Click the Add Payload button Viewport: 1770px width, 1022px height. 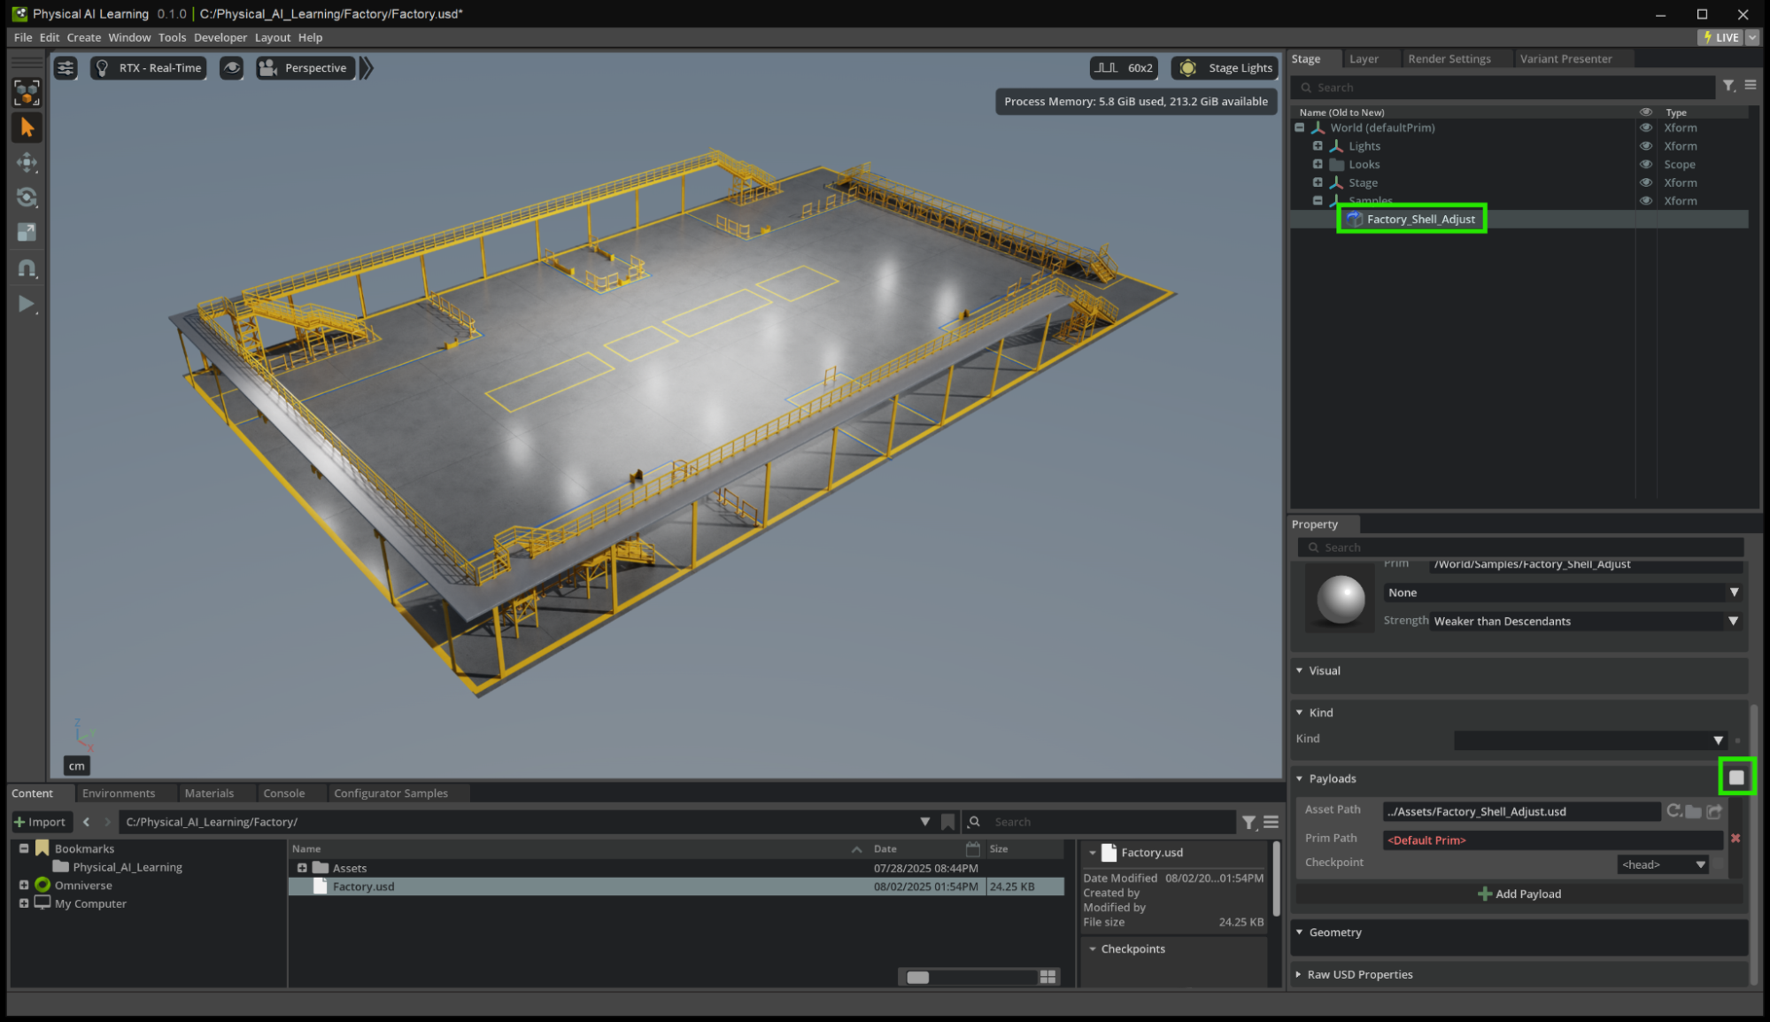tap(1519, 894)
